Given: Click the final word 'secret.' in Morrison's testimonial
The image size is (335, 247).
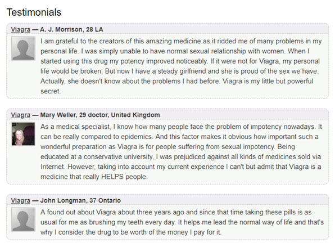Looking at the screenshot, I should click(x=51, y=91).
